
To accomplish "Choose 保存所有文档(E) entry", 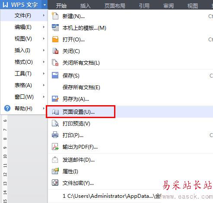I will point(130,87).
